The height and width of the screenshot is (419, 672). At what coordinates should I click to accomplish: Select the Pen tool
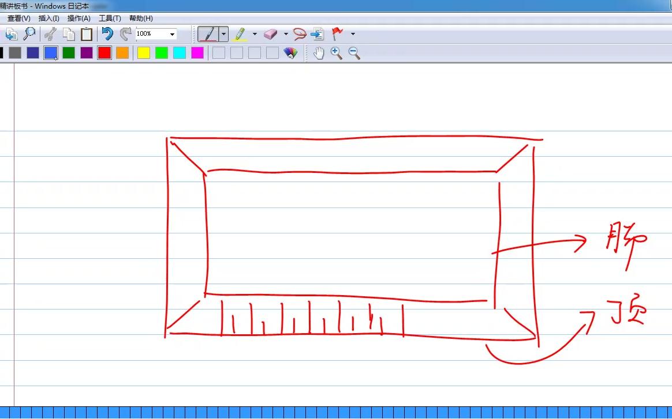coord(208,34)
